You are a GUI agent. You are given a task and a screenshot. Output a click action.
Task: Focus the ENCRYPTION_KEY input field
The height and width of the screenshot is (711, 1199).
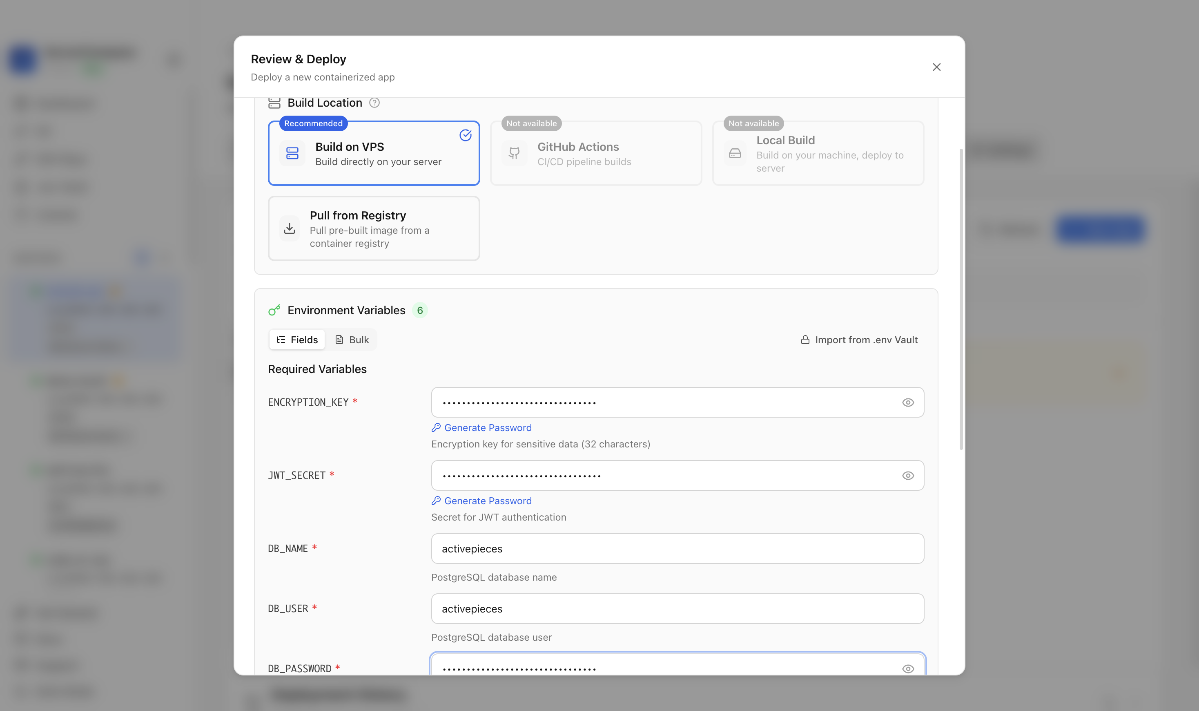678,402
